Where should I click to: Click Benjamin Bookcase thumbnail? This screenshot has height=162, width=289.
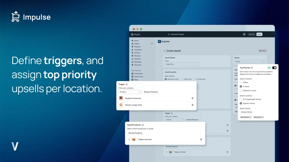(x=121, y=98)
